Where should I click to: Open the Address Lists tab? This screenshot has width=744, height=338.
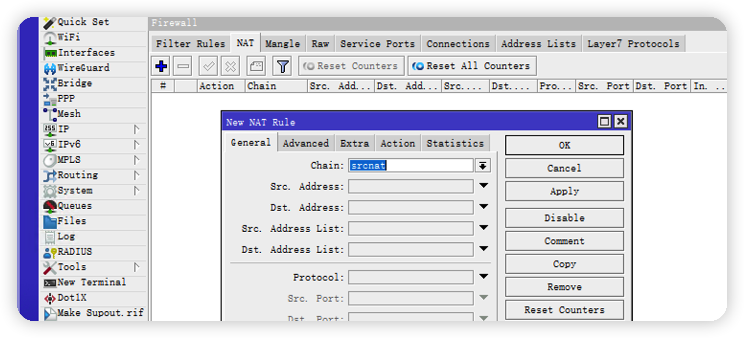538,44
